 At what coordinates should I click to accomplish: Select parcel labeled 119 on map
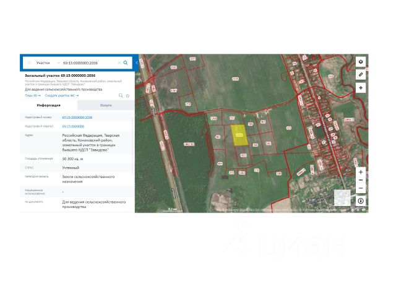[257, 171]
